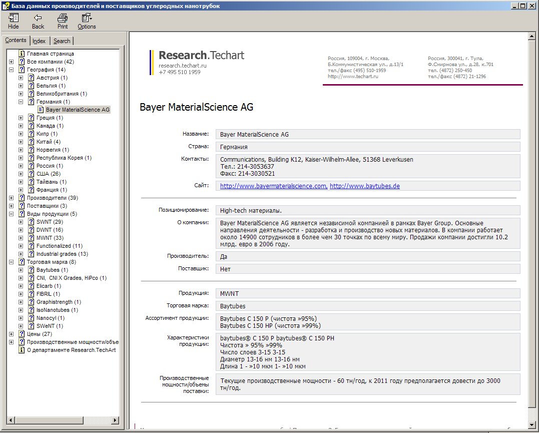Click the География (14) book icon
The height and width of the screenshot is (433, 539).
click(22, 70)
